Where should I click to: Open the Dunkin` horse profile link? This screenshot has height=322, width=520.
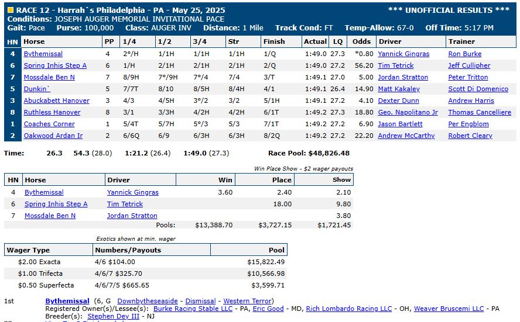(x=37, y=89)
